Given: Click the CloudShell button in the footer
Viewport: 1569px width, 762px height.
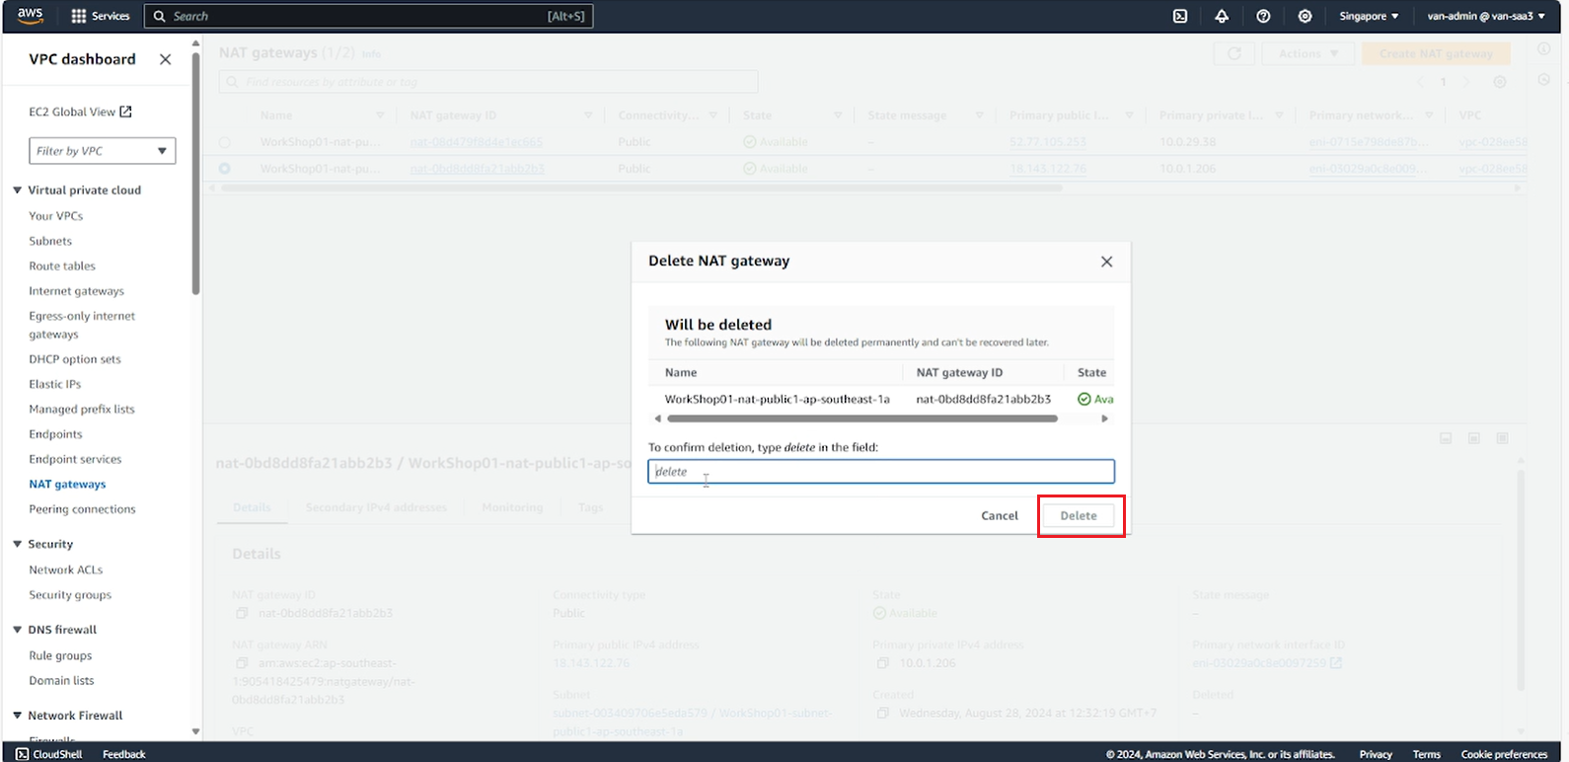Looking at the screenshot, I should coord(49,754).
